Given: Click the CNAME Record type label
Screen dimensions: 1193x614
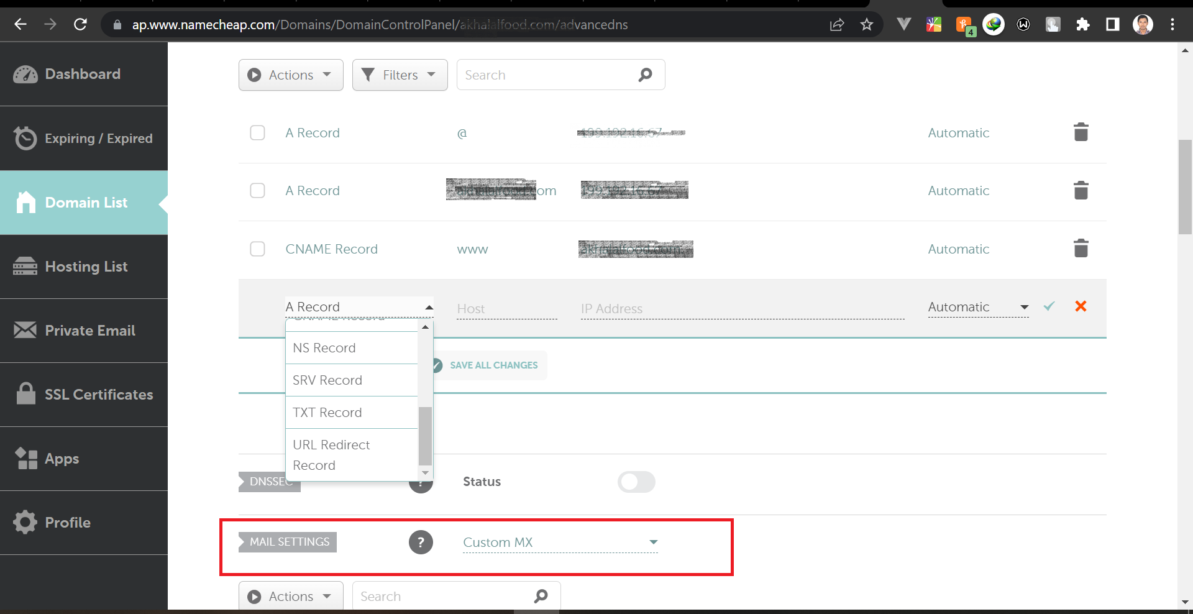Looking at the screenshot, I should pyautogui.click(x=331, y=249).
